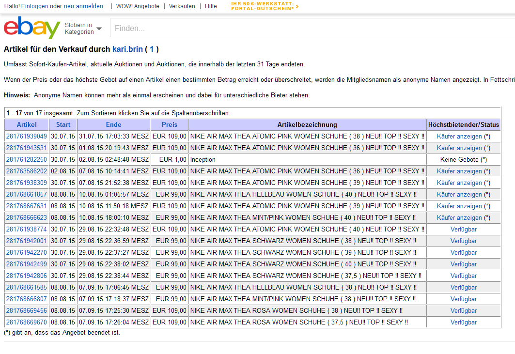Click the eBay logo
The height and width of the screenshot is (354, 515).
tap(32, 28)
